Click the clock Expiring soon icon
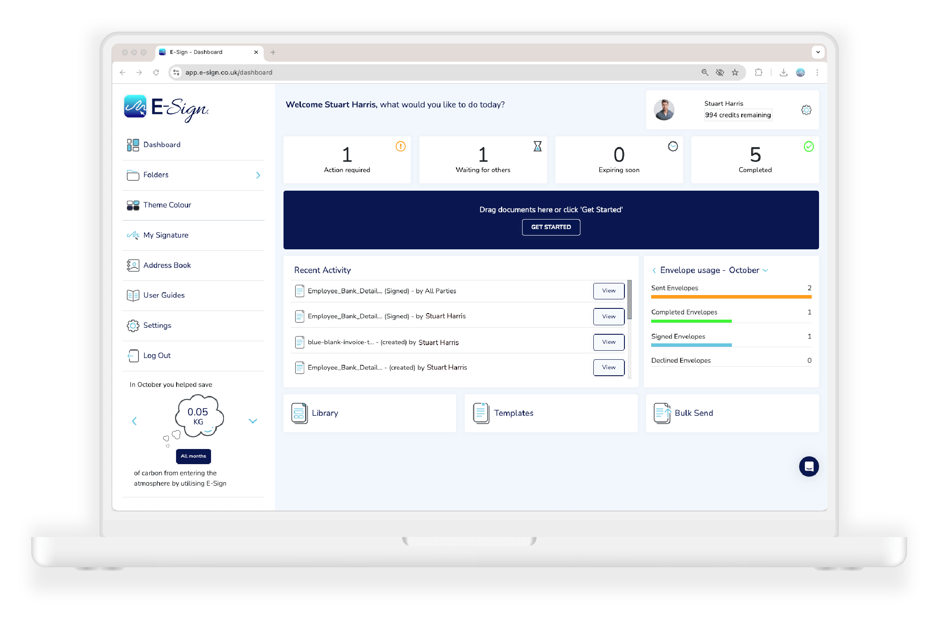 673,147
